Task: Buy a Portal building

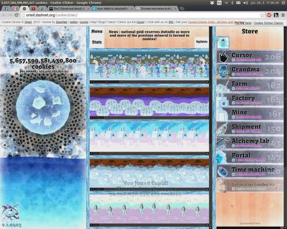Action: pos(250,157)
